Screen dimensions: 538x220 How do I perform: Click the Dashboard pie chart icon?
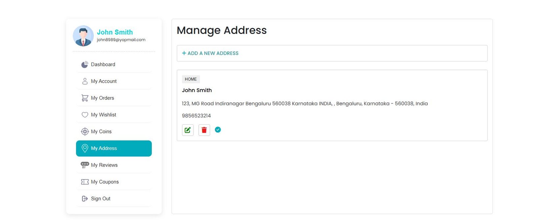tap(85, 64)
